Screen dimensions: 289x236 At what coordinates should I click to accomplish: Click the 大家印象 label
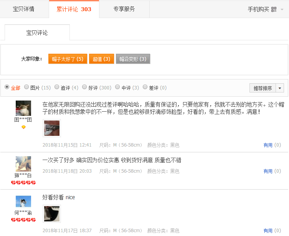[x=32, y=59]
